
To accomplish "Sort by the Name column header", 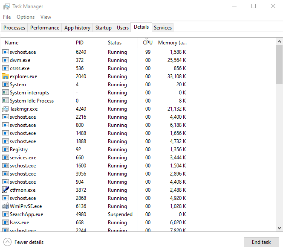I will click(37, 43).
